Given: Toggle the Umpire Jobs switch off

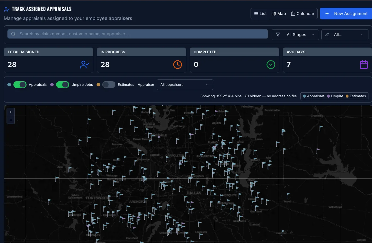Looking at the screenshot, I should pyautogui.click(x=63, y=85).
